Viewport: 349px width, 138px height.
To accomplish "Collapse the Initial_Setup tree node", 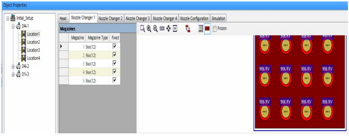I will (x=8, y=18).
